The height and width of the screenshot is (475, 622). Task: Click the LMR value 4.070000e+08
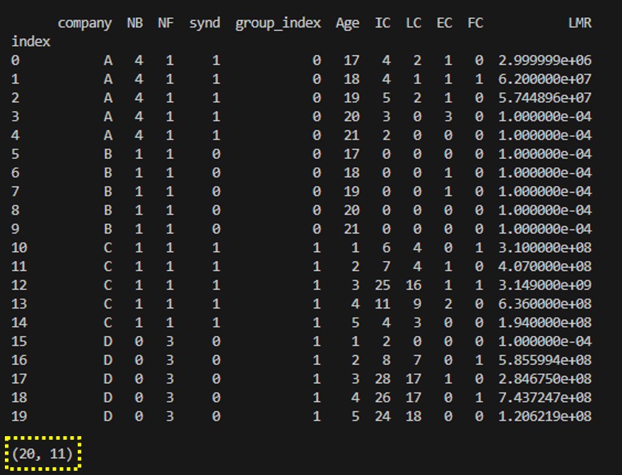coord(545,267)
